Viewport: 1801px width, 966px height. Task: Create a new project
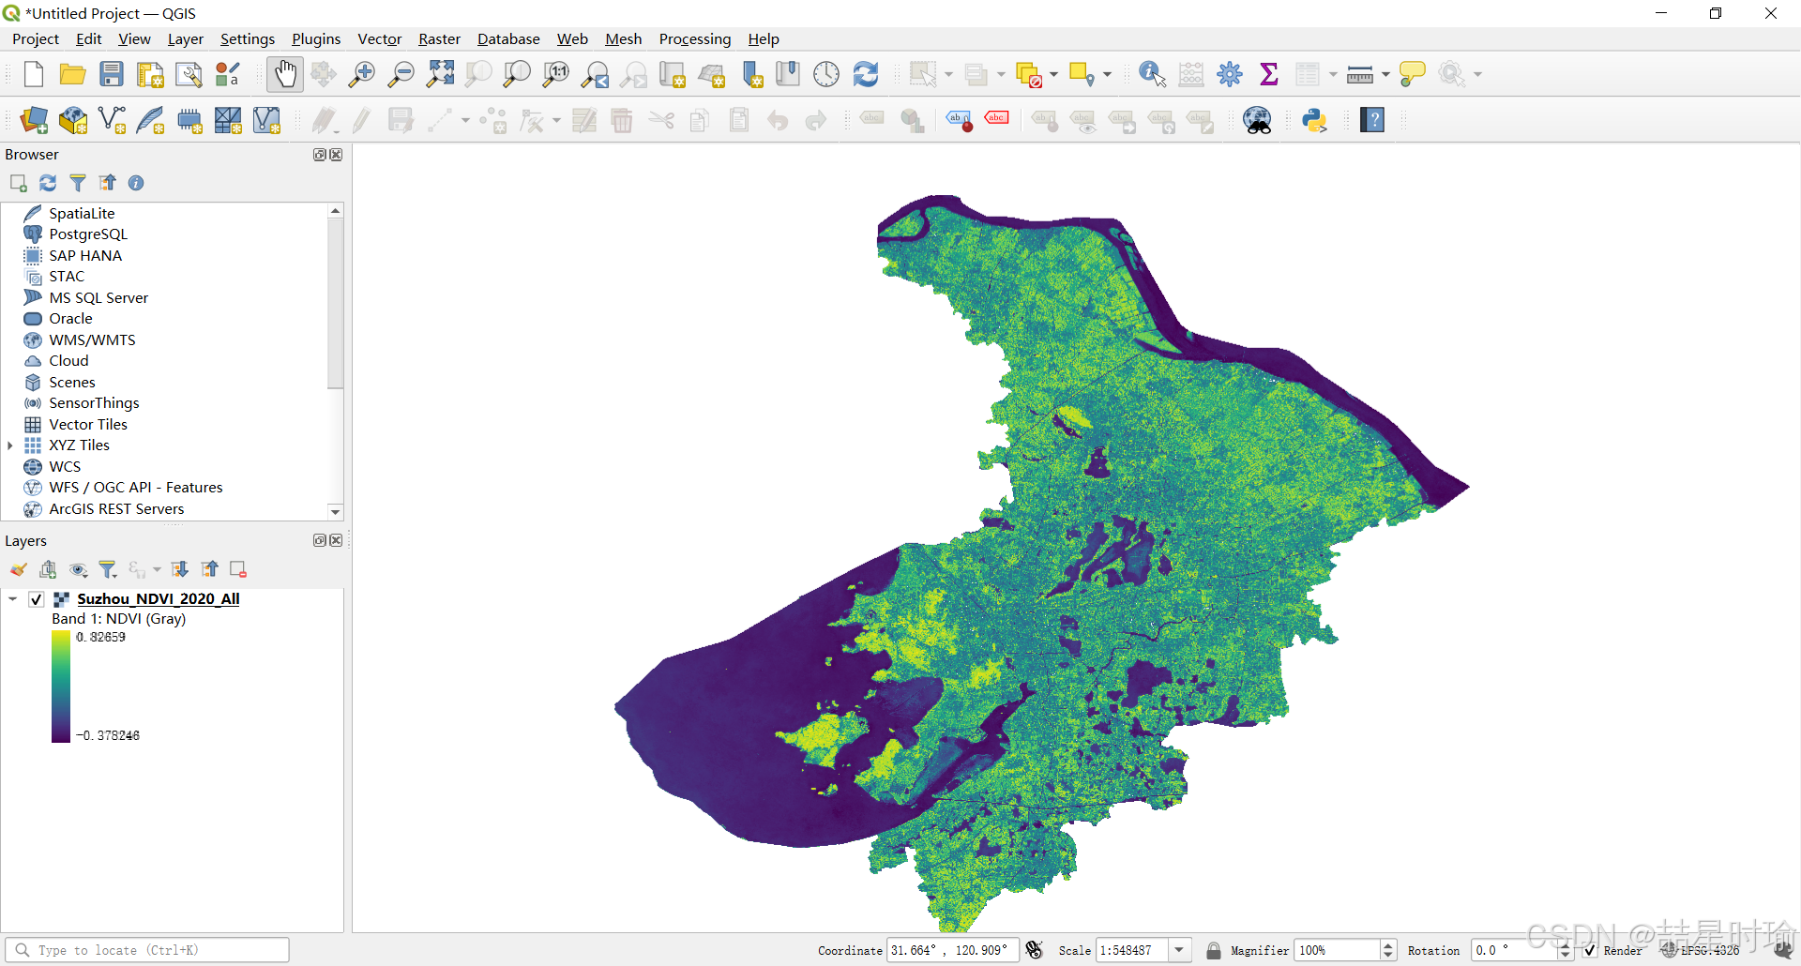pyautogui.click(x=33, y=73)
